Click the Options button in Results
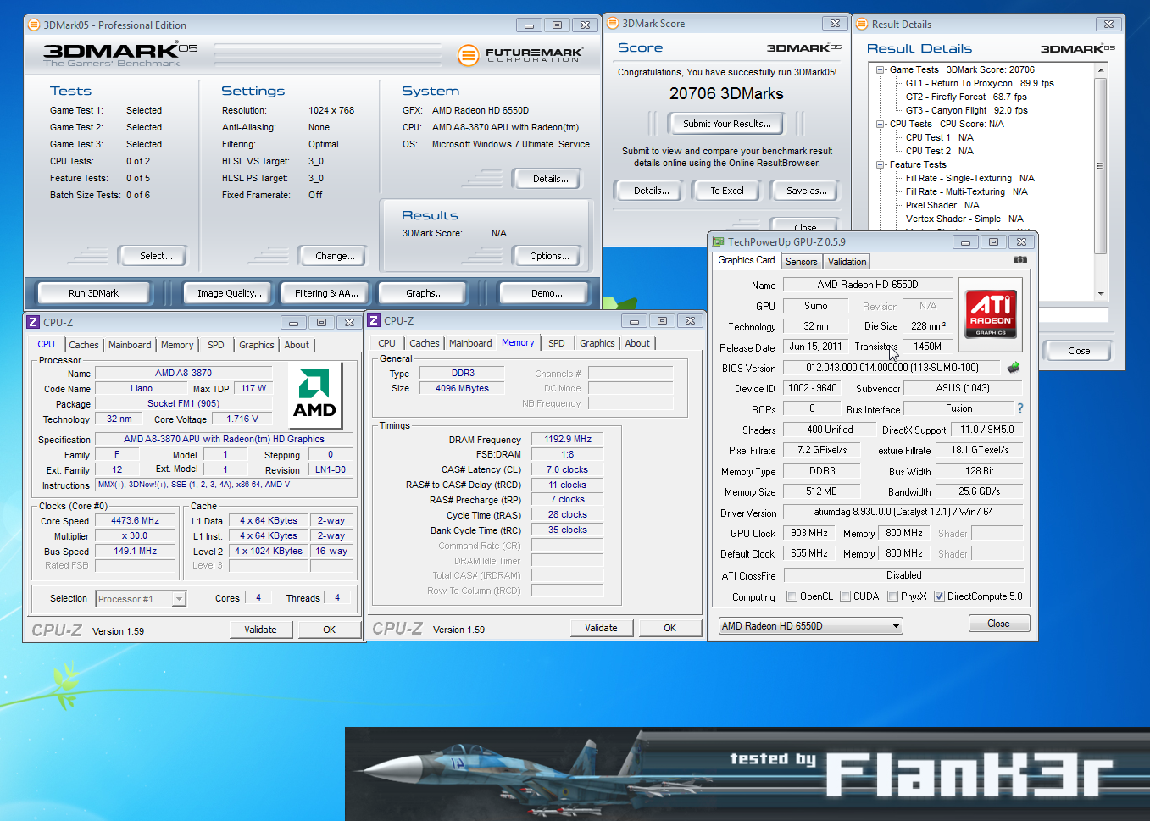 coord(549,256)
